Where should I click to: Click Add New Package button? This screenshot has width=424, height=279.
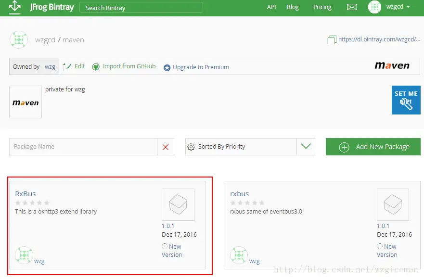point(373,147)
